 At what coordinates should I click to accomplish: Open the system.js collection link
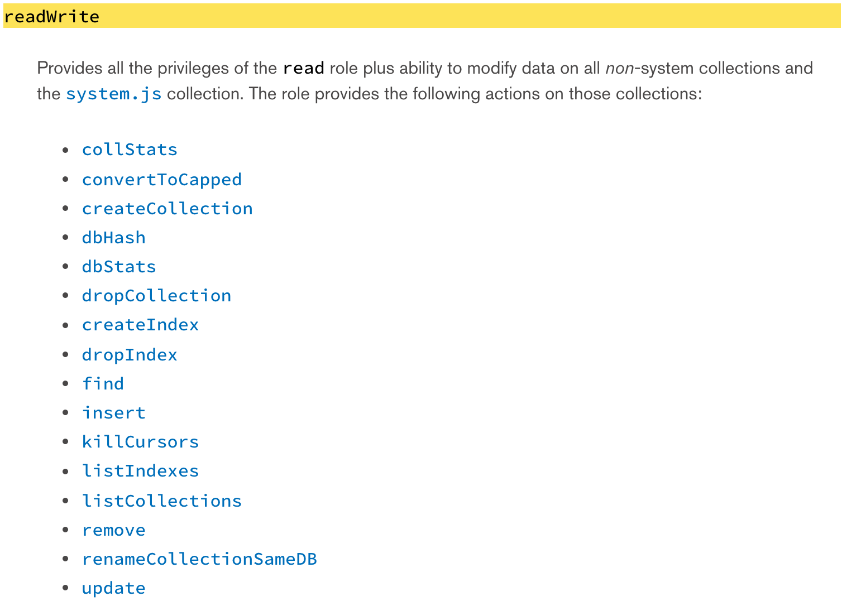113,94
